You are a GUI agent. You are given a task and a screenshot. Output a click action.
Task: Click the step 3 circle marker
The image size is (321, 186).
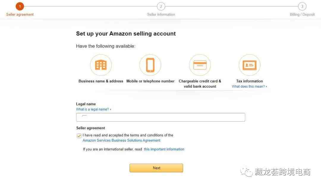pos(302,6)
